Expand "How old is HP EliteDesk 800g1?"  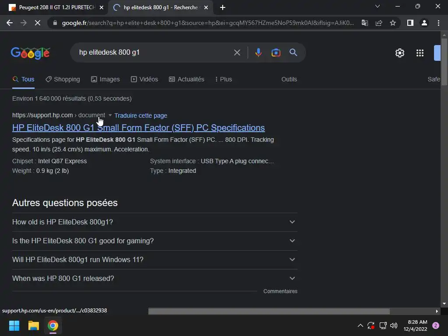tap(155, 222)
